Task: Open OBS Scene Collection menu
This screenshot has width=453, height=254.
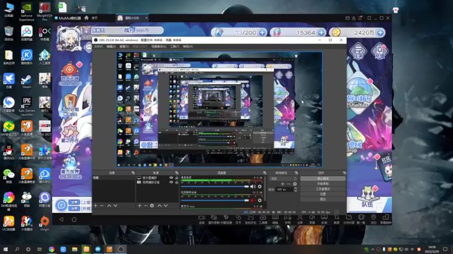Action: click(159, 46)
